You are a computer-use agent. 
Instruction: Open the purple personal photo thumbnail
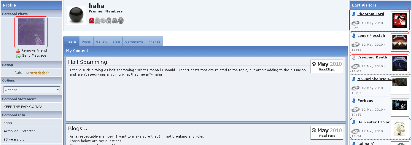click(31, 32)
